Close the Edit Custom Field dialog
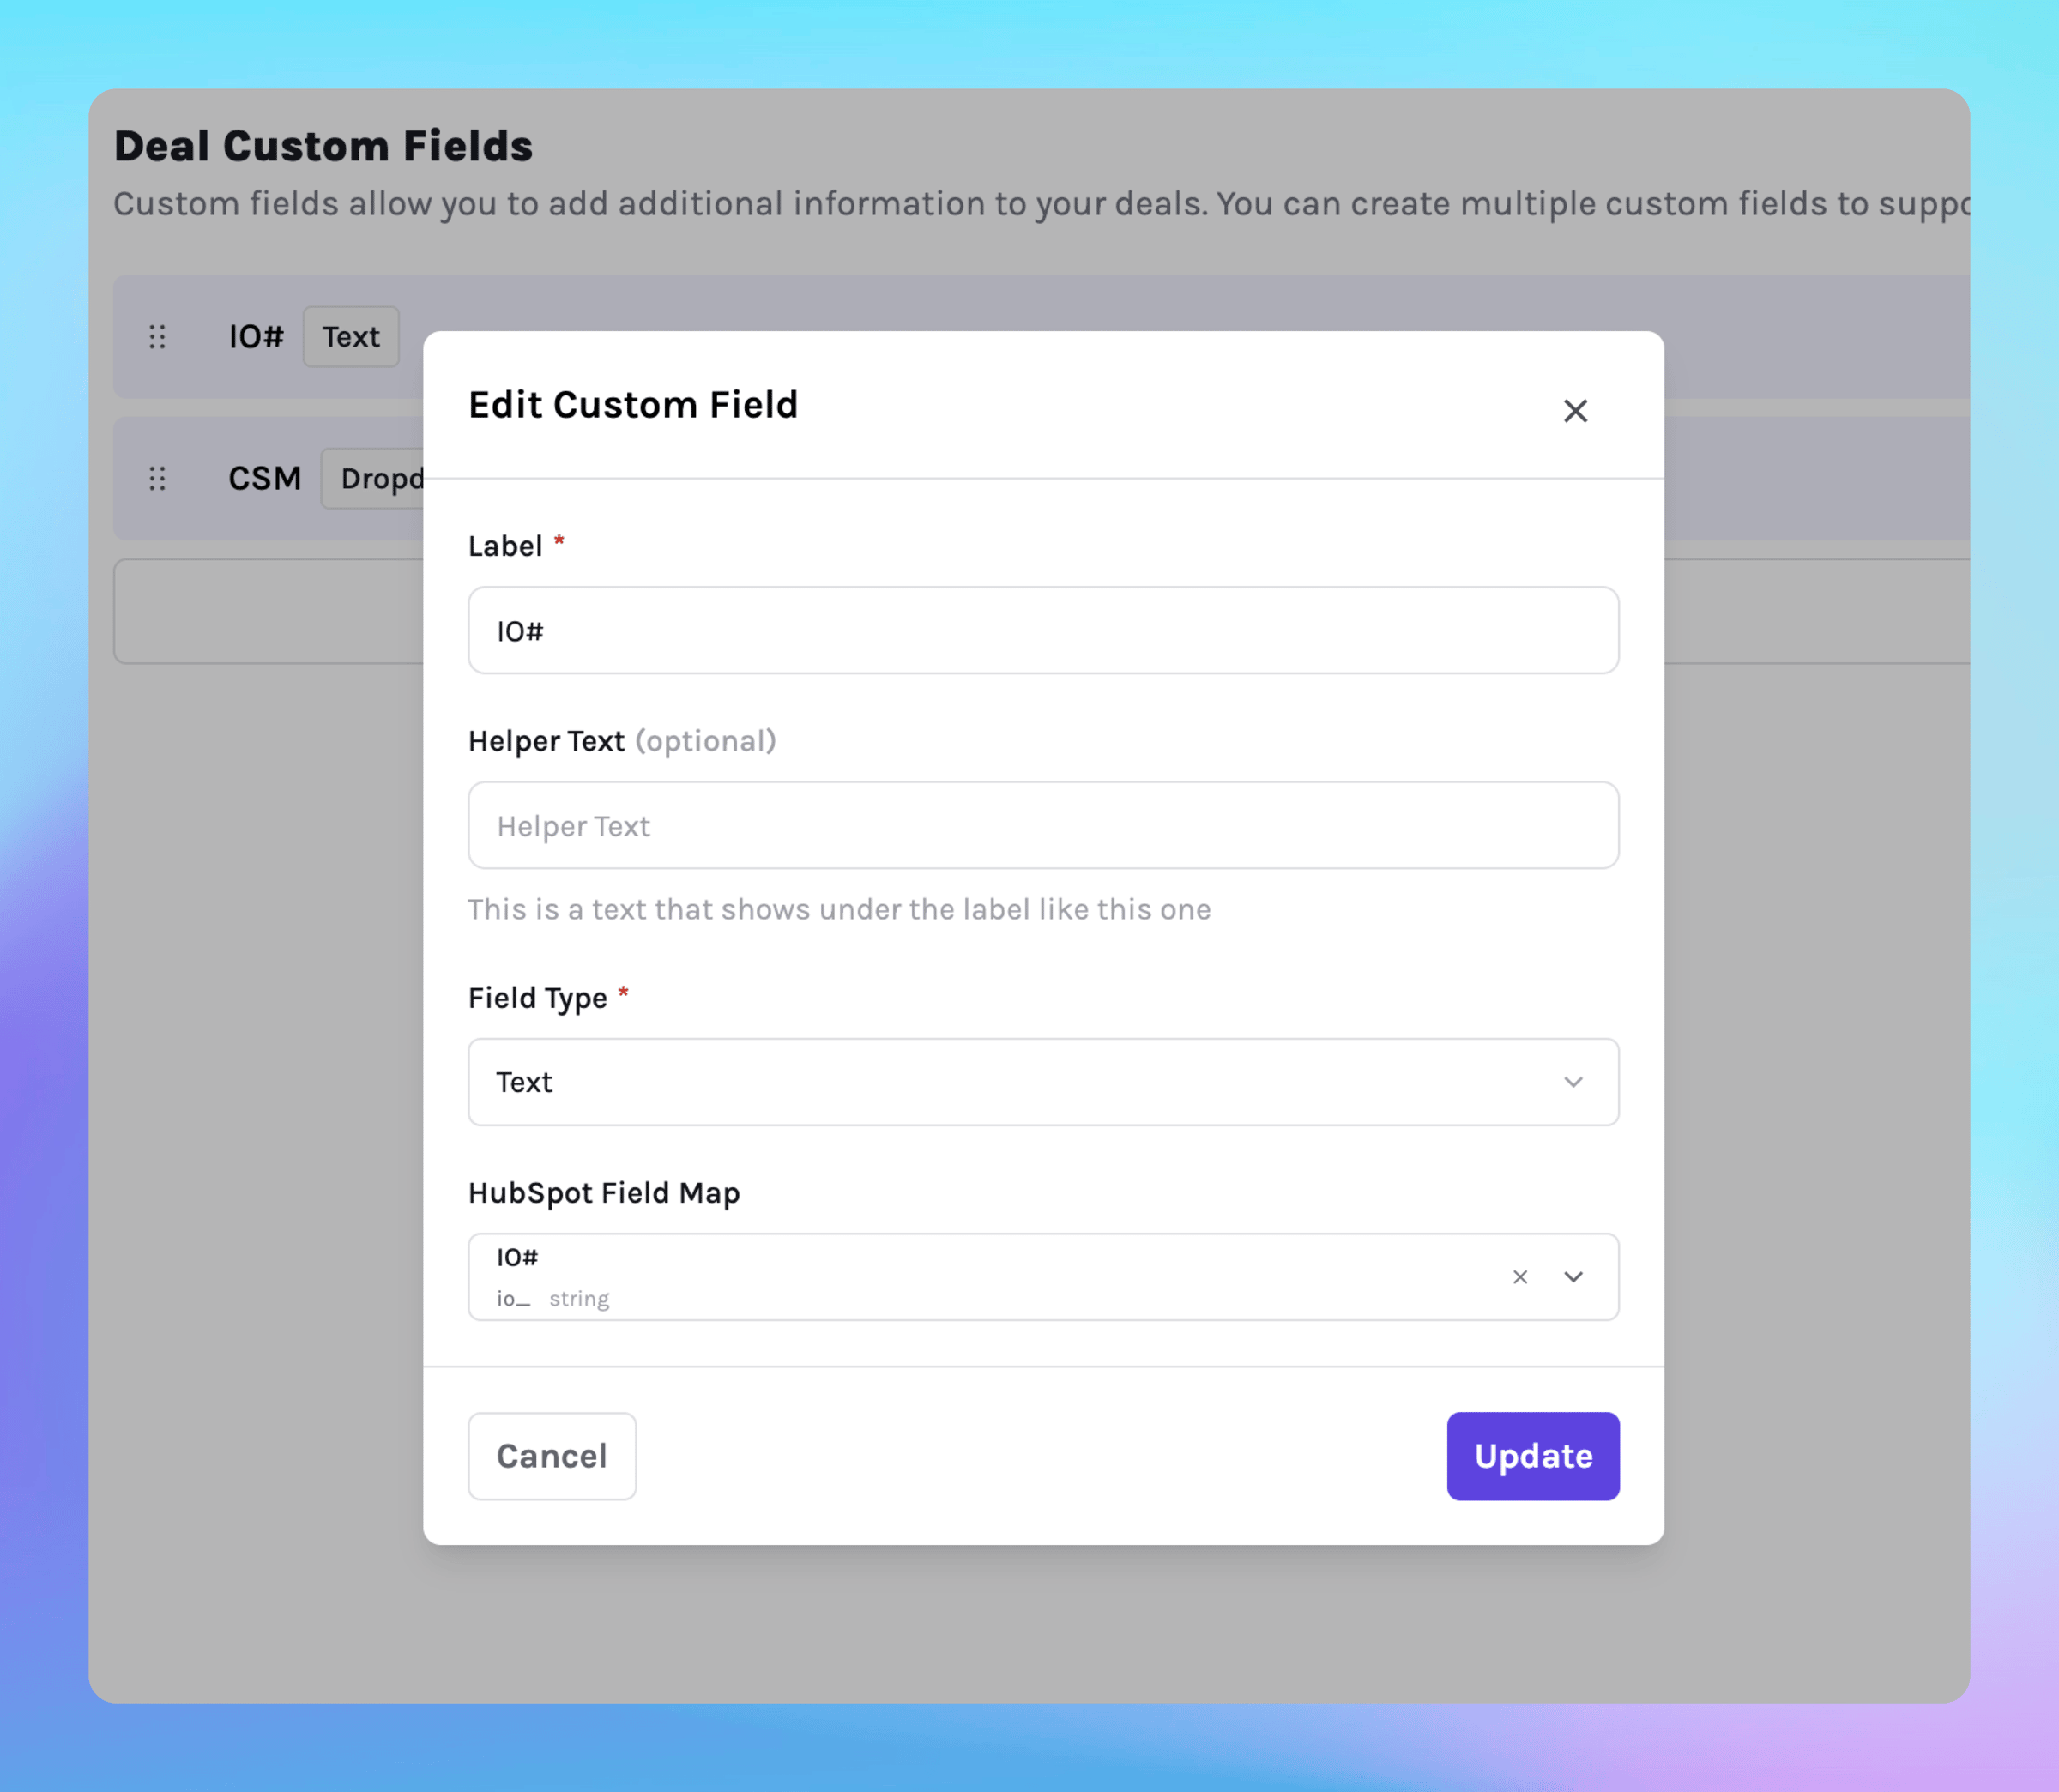 [x=1575, y=411]
